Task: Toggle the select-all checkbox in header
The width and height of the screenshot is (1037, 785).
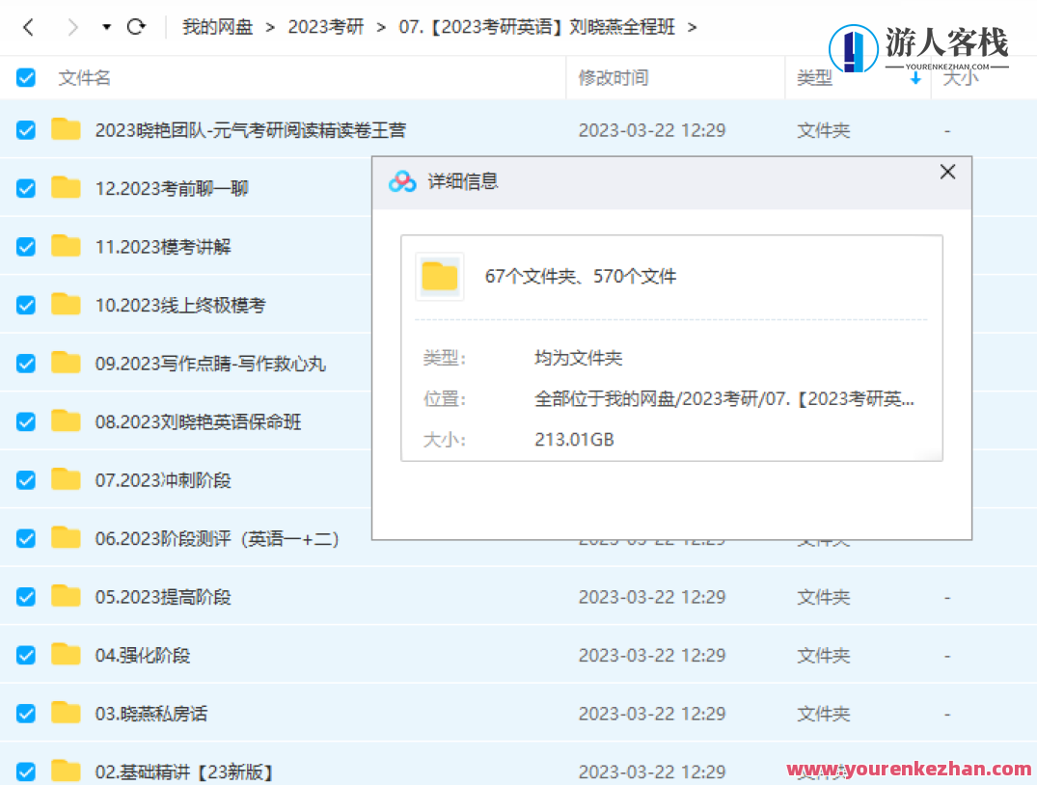Action: [x=26, y=78]
